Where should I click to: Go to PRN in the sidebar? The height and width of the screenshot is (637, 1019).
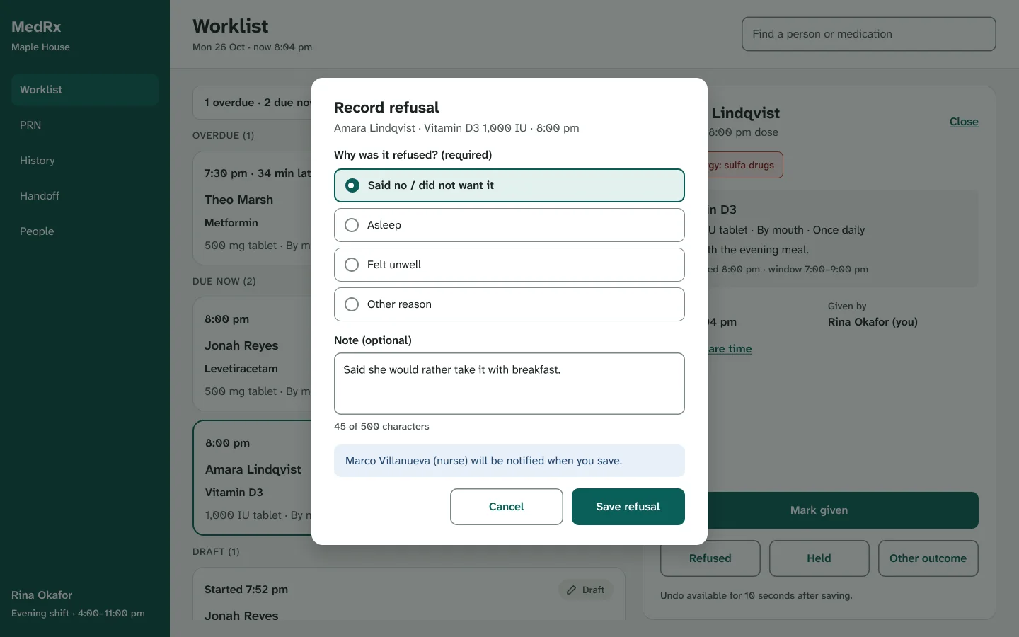pyautogui.click(x=85, y=125)
